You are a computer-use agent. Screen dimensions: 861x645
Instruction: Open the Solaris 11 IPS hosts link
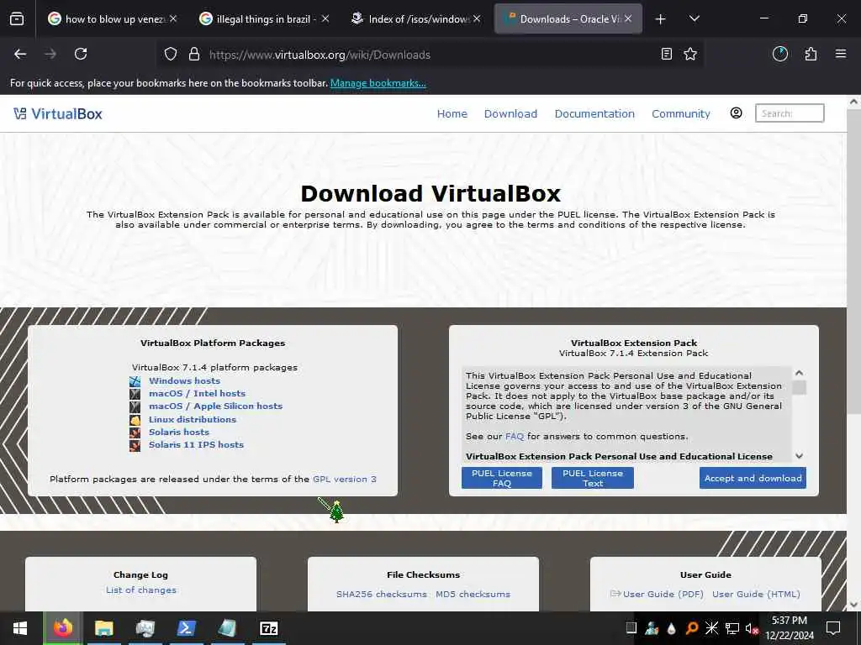click(196, 444)
